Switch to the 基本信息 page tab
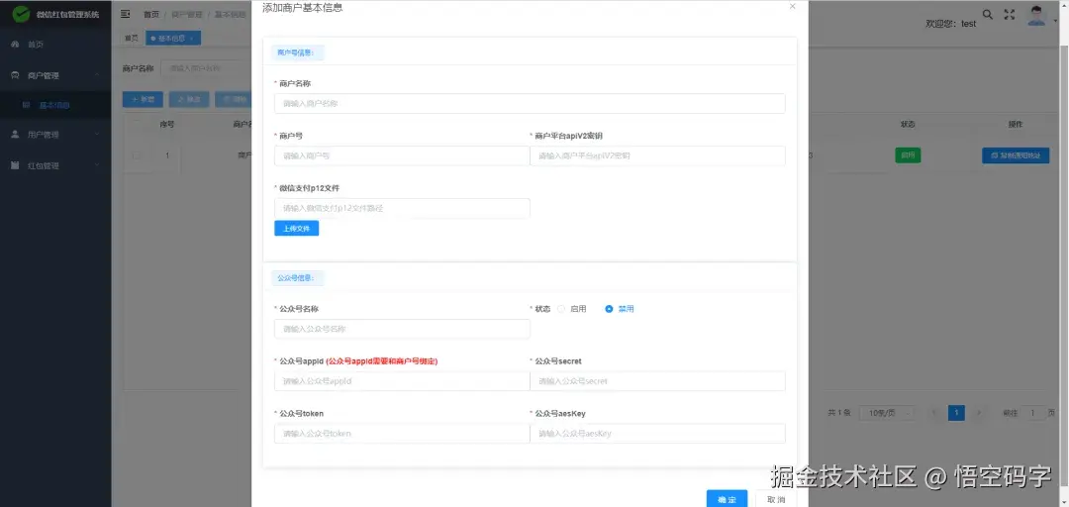This screenshot has width=1069, height=507. (172, 39)
